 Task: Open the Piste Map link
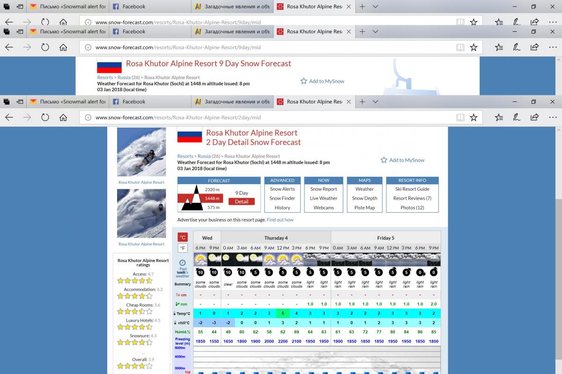[364, 208]
